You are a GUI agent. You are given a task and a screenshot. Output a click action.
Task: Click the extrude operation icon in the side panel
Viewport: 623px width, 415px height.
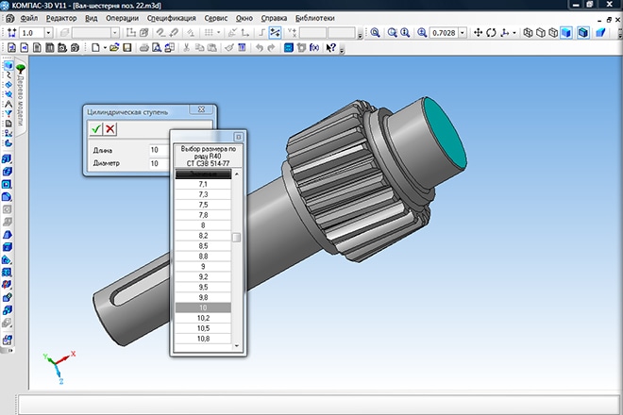8,159
